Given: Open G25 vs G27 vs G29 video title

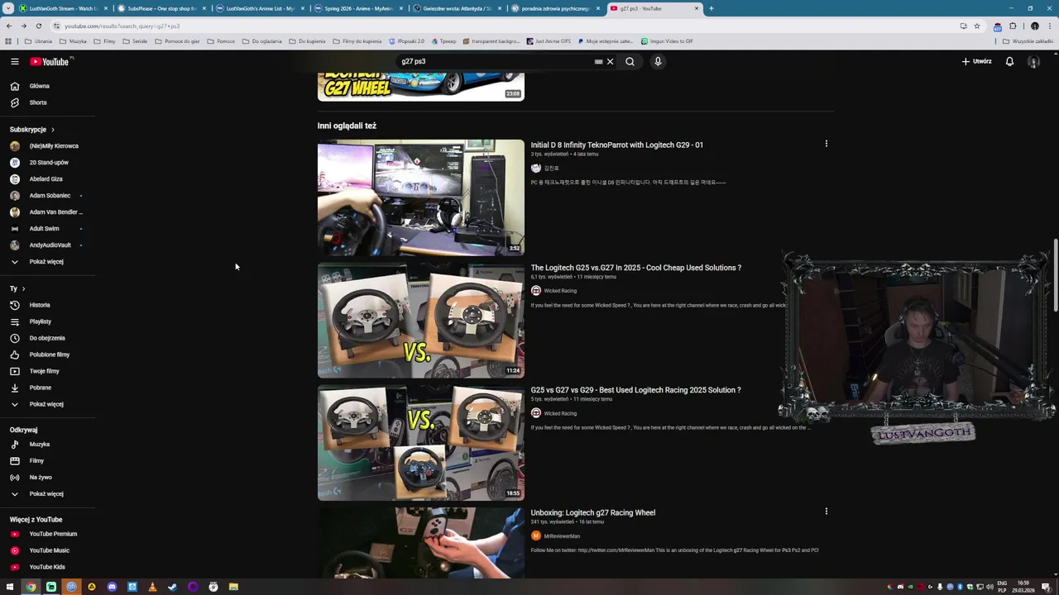Looking at the screenshot, I should click(x=635, y=390).
